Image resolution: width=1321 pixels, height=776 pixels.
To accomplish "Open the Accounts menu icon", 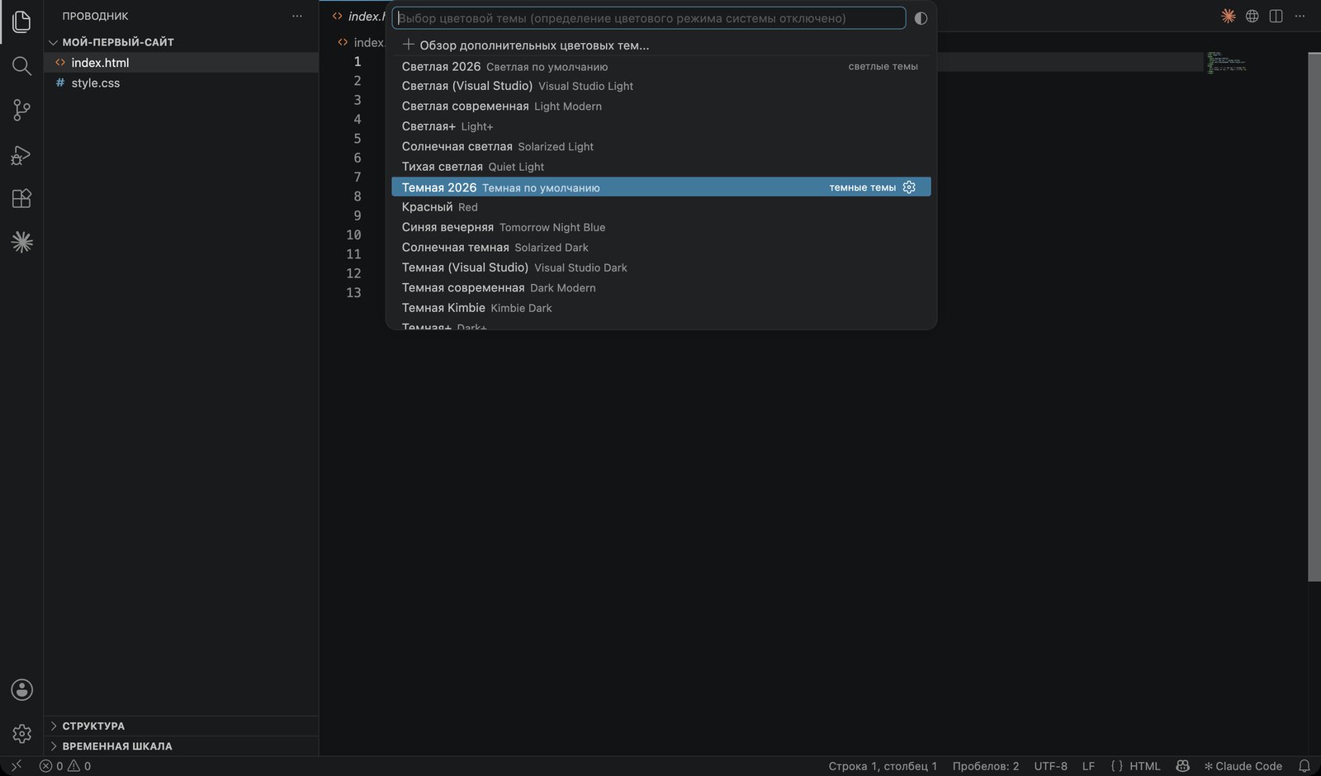I will tap(21, 689).
